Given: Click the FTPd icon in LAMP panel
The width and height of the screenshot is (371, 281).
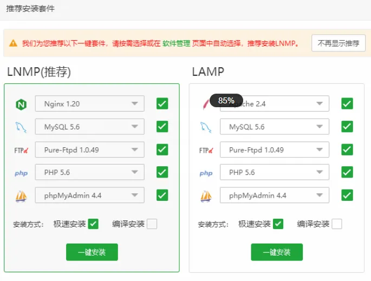Looking at the screenshot, I should coord(206,150).
